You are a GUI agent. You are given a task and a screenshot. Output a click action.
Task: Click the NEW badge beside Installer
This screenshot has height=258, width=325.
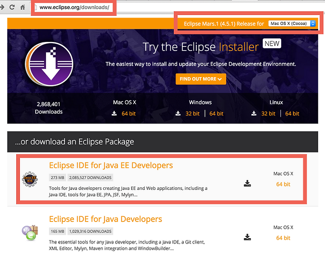[272, 43]
